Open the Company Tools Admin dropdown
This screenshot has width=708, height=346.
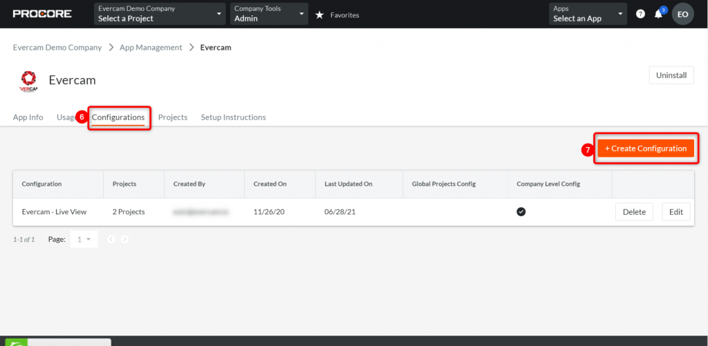pos(269,14)
